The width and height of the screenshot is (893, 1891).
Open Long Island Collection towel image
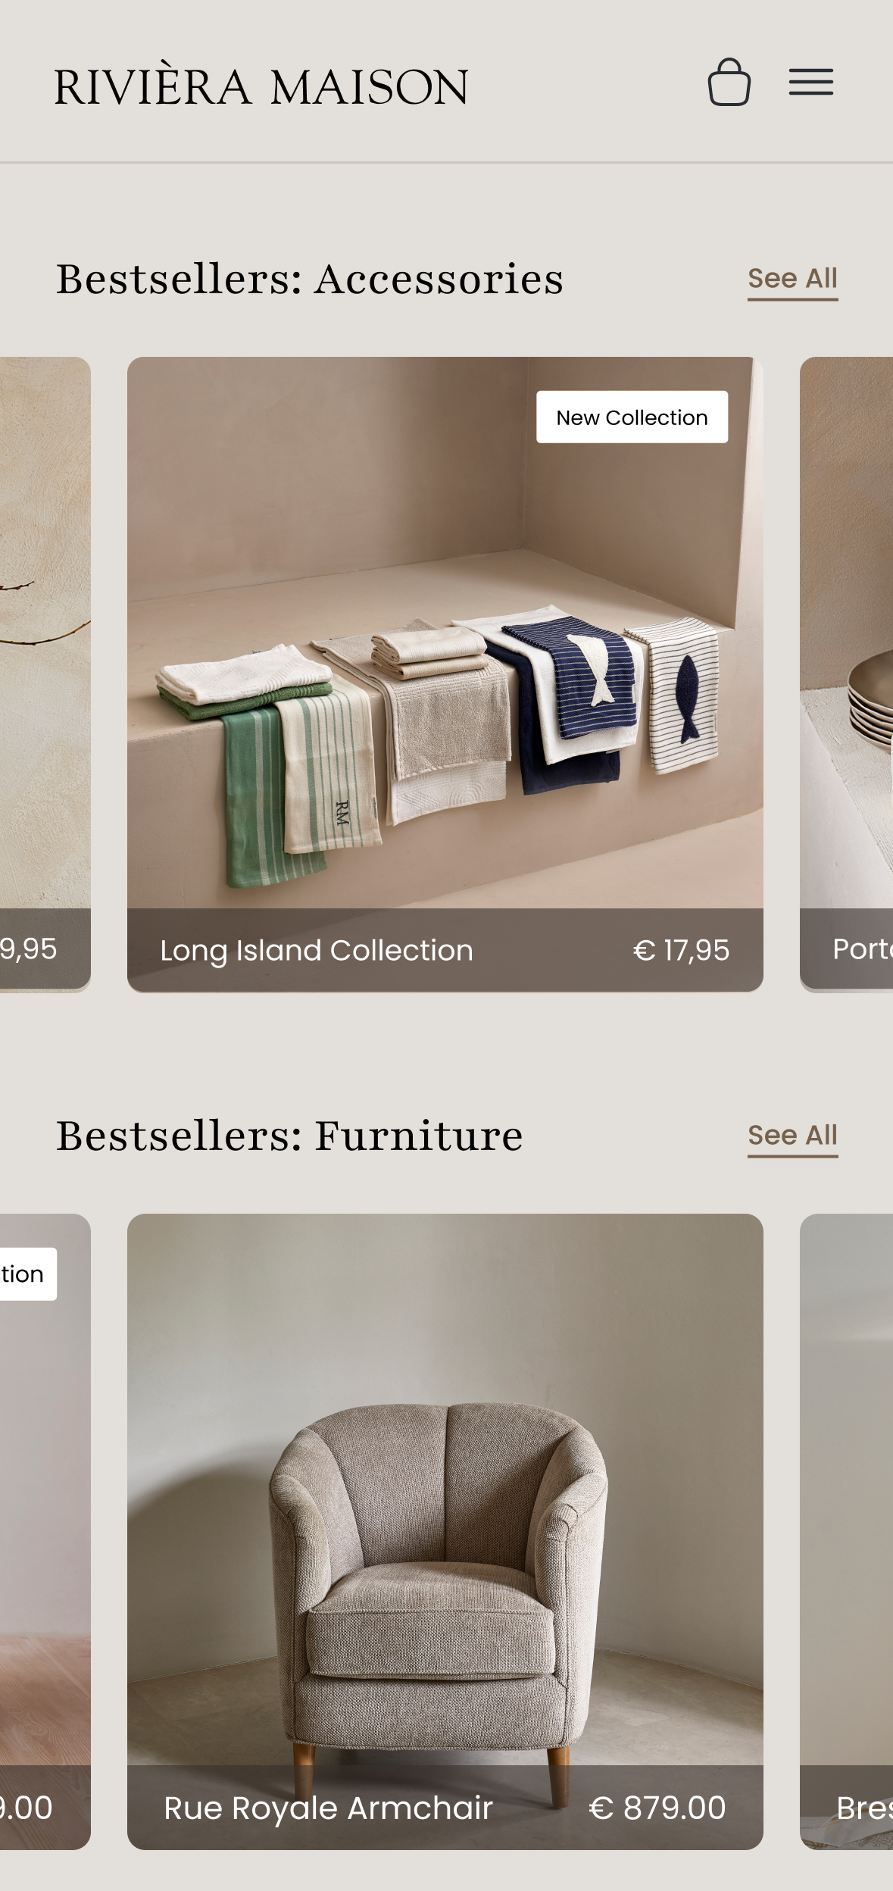(445, 633)
